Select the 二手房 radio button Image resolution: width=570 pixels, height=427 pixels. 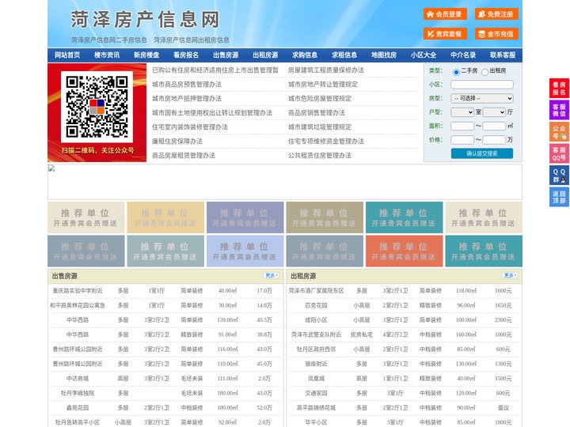point(456,72)
